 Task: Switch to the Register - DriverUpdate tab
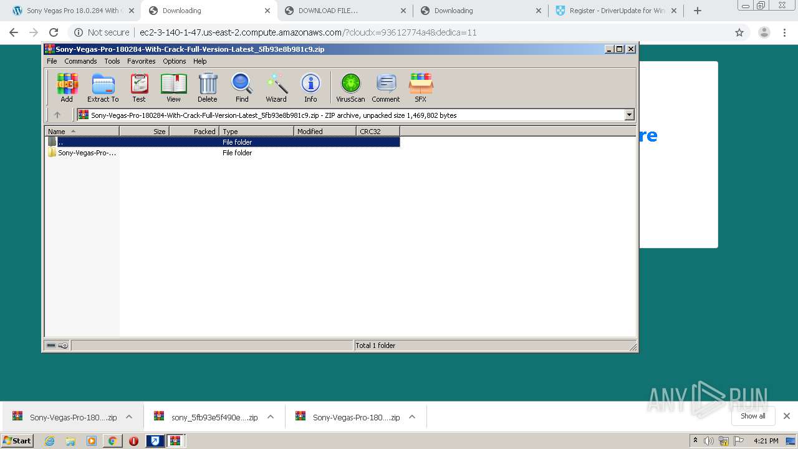pos(615,11)
